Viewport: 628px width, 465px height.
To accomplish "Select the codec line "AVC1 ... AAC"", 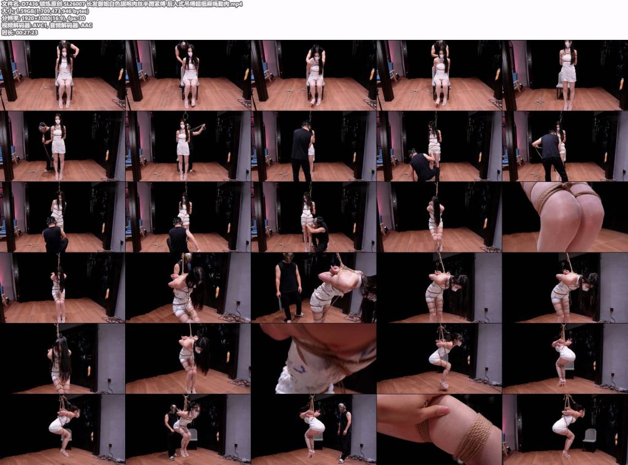I will (47, 25).
